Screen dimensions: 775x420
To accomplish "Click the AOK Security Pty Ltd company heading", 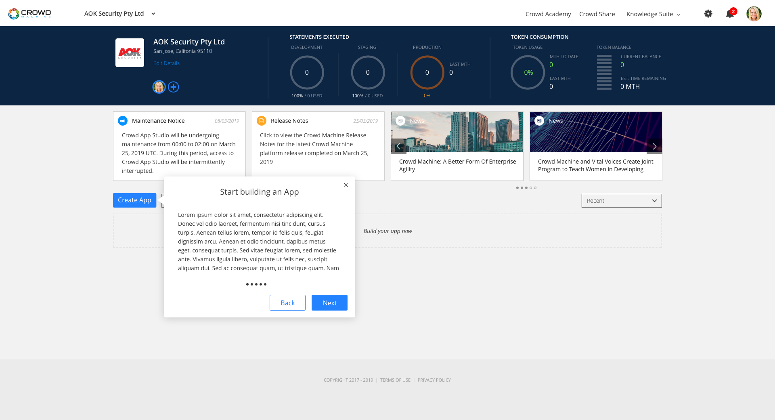I will click(x=189, y=42).
